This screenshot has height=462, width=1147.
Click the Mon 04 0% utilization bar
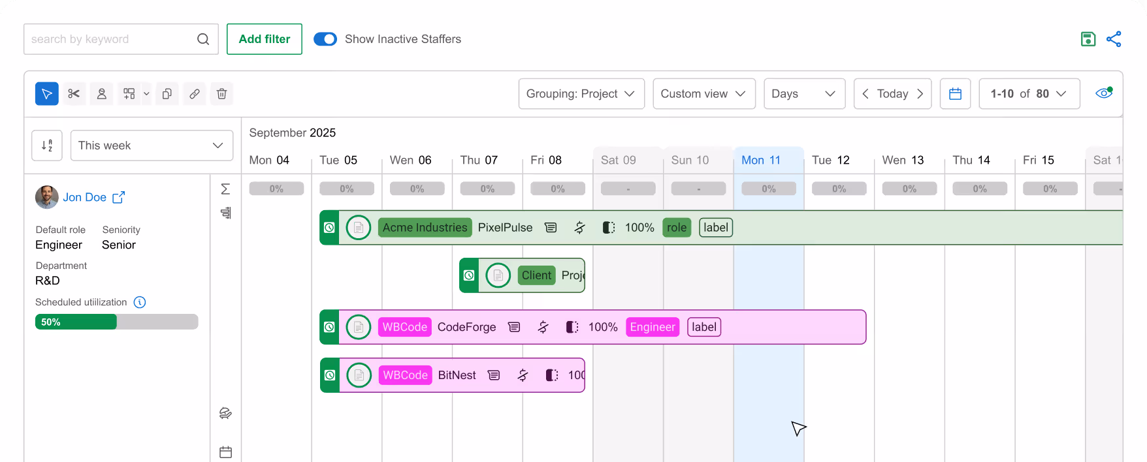click(x=276, y=189)
